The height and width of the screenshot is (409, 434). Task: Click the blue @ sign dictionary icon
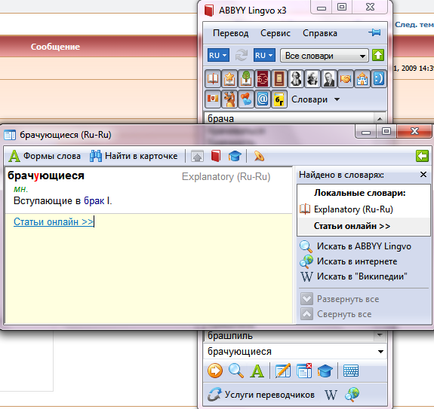pos(263,99)
